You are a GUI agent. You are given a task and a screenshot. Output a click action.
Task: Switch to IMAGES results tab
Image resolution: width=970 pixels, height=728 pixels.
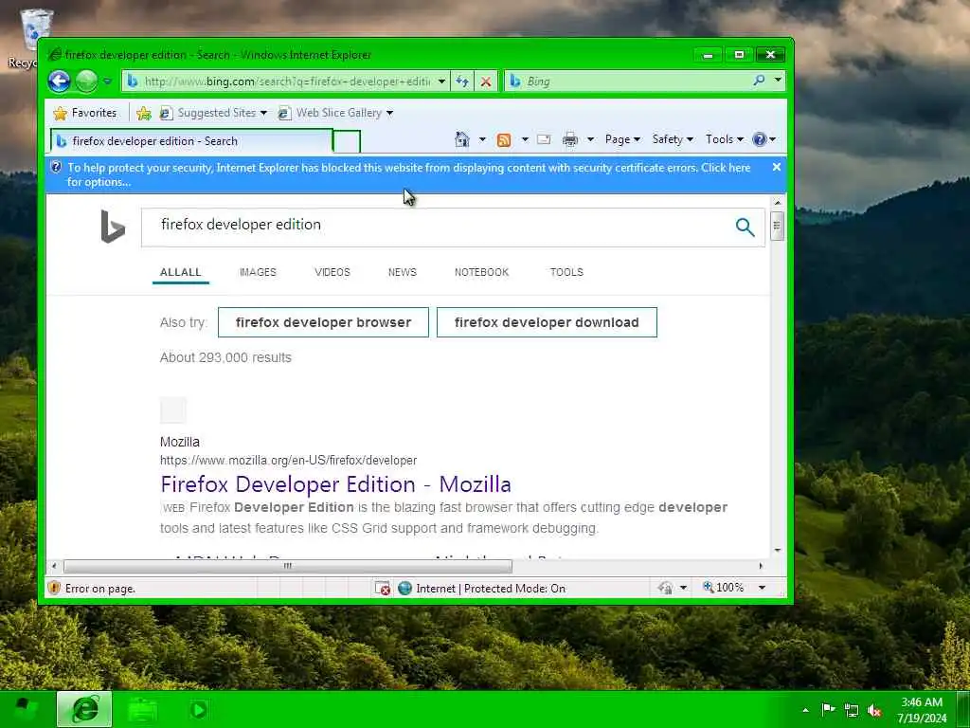pos(258,272)
